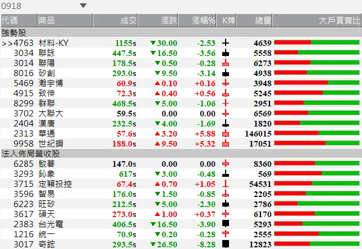Select stock code 6285
This screenshot has width=362, height=249.
24,164
